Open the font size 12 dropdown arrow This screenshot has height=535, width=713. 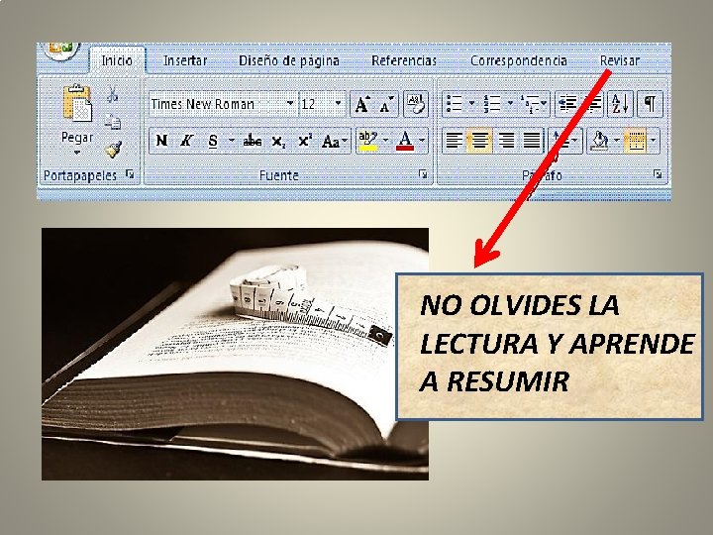338,104
